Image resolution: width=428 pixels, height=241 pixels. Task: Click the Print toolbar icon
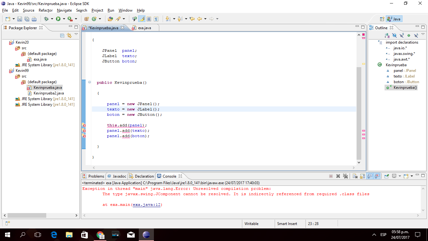(x=34, y=19)
